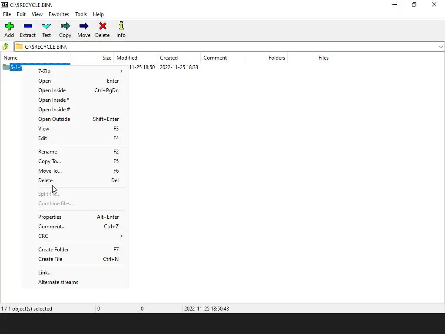This screenshot has height=334, width=445.
Task: Click the yellow Info icon
Action: point(121,26)
